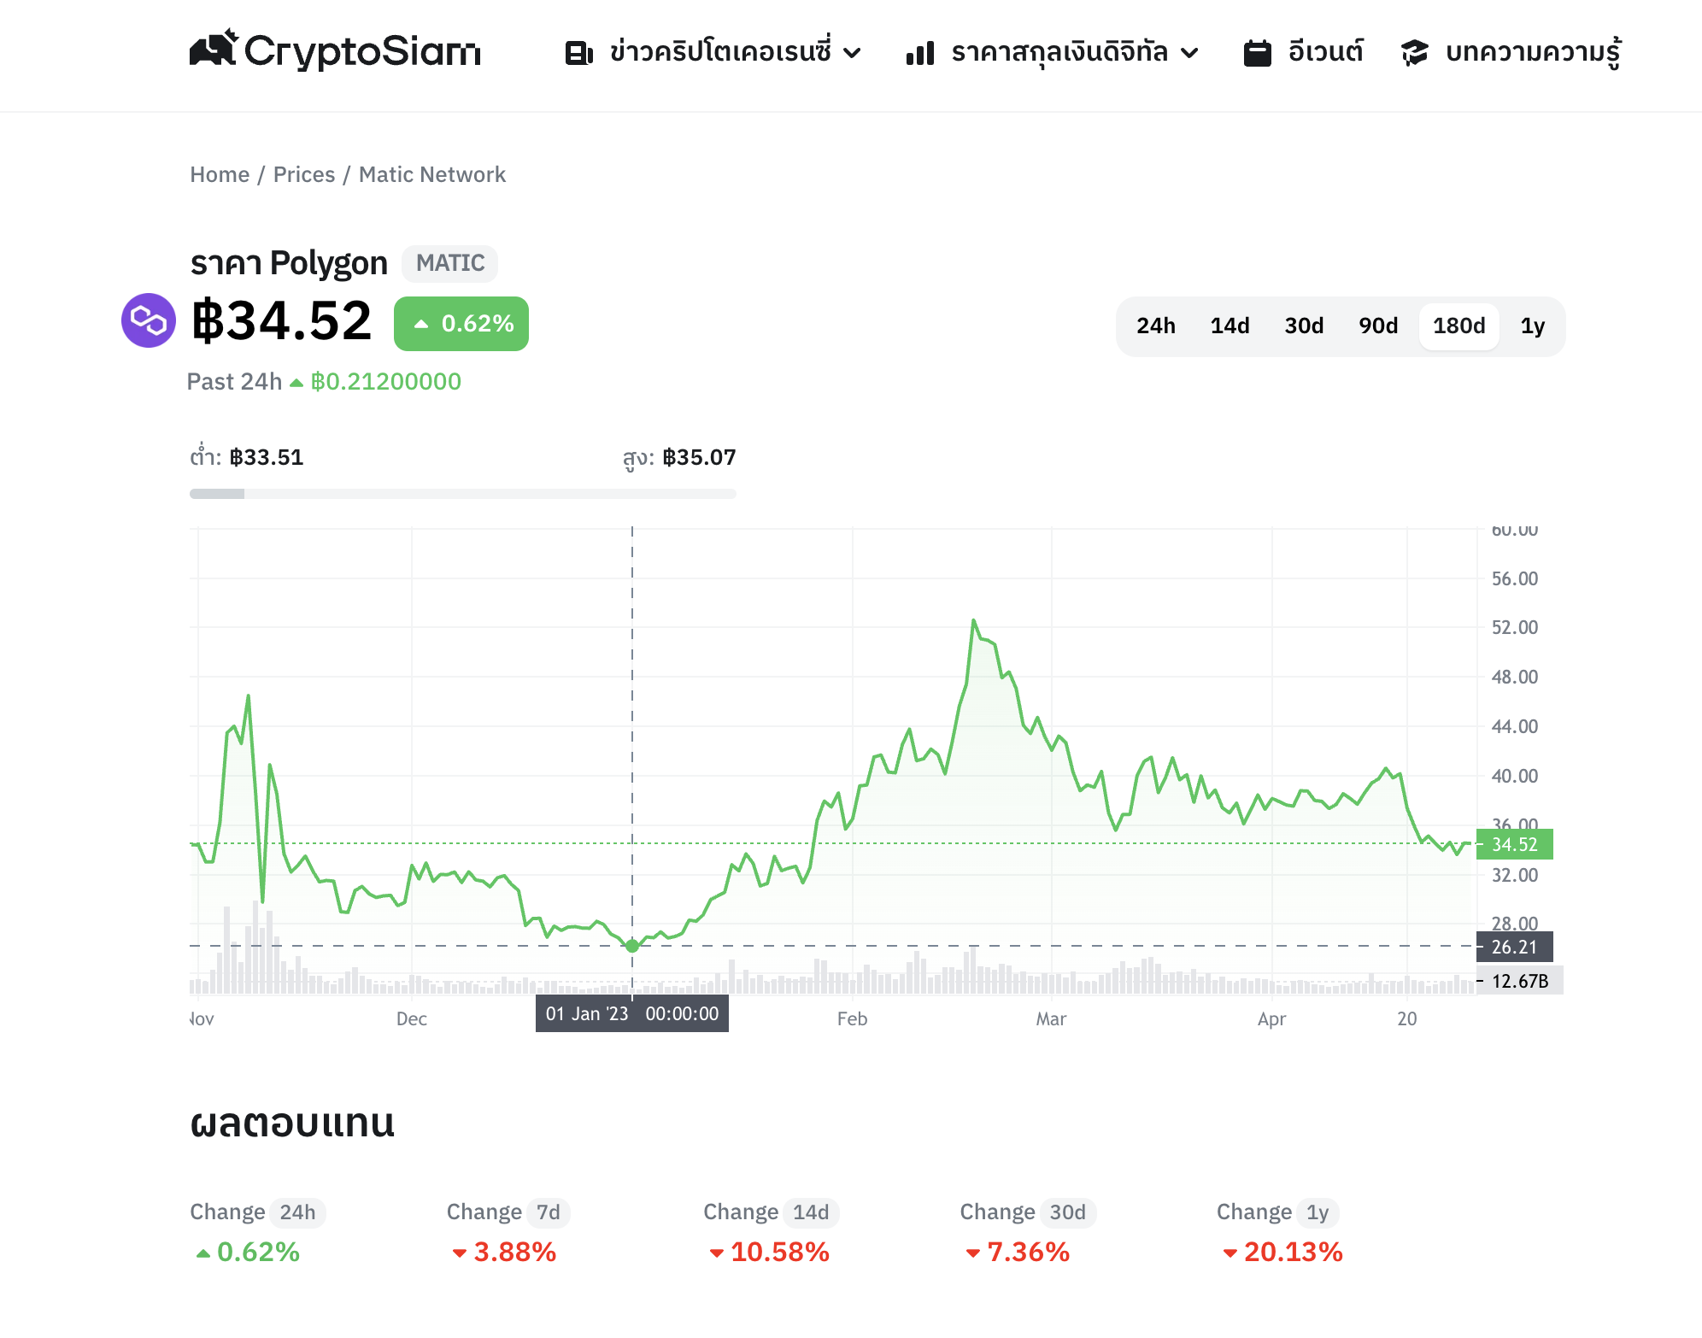
Task: Select the 24h chart range
Action: [x=1156, y=326]
